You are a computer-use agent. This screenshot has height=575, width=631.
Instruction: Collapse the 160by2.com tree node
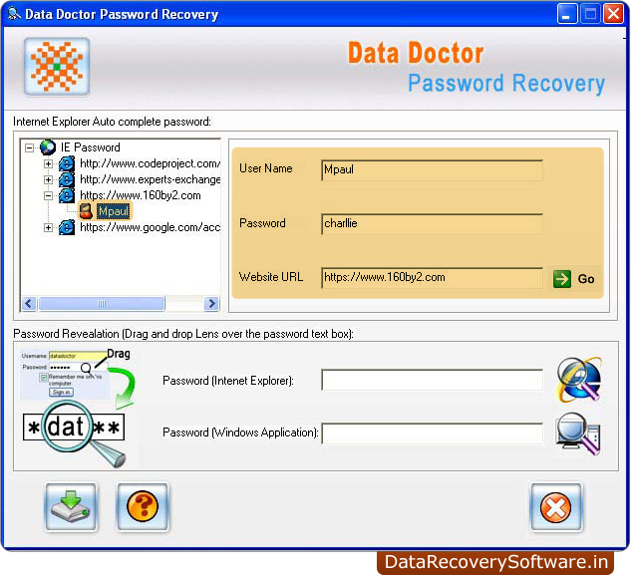[48, 195]
